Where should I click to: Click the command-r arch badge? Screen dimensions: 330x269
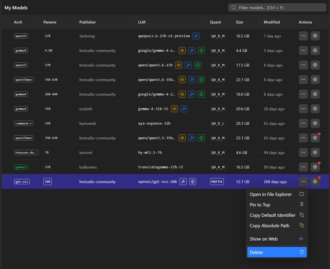coord(24,123)
